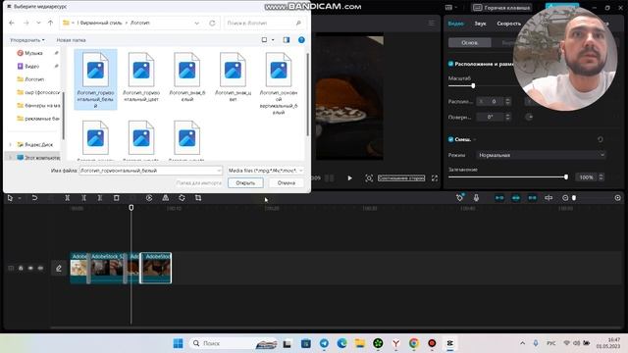Click the undo icon in timeline toolbar
The image size is (628, 353).
(34, 198)
